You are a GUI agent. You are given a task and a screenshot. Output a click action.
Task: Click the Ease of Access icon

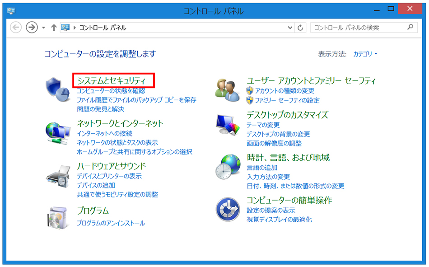(x=228, y=210)
